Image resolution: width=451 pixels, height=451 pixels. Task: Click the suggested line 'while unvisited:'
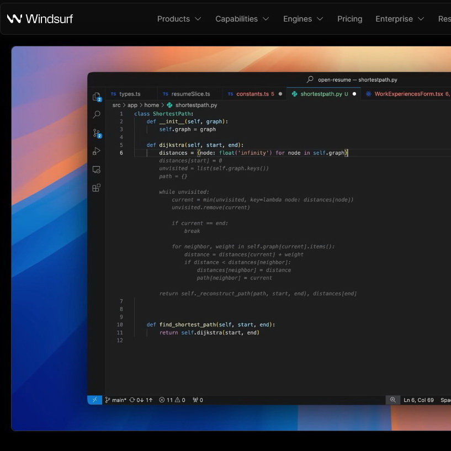pos(184,192)
